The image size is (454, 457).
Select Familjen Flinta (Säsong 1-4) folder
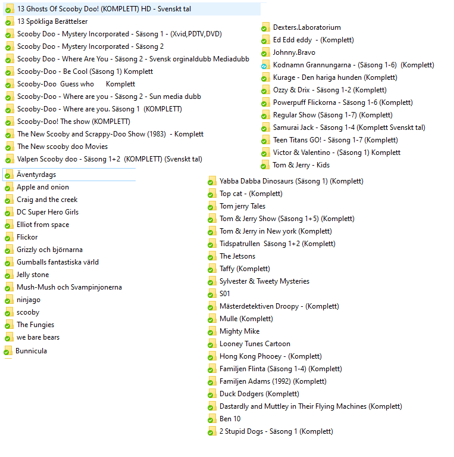(x=280, y=369)
